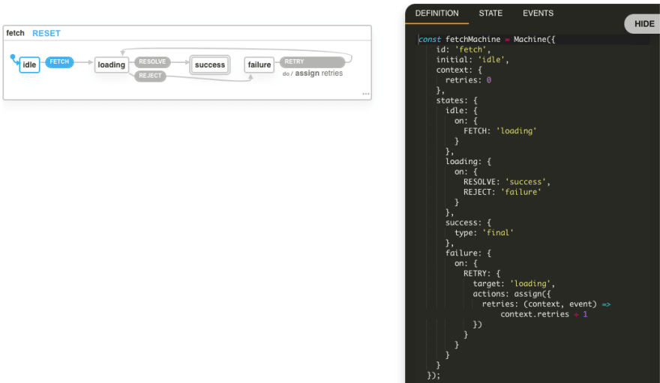Click the code line "initial: 'idle',"
Image resolution: width=660 pixels, height=383 pixels.
click(472, 60)
